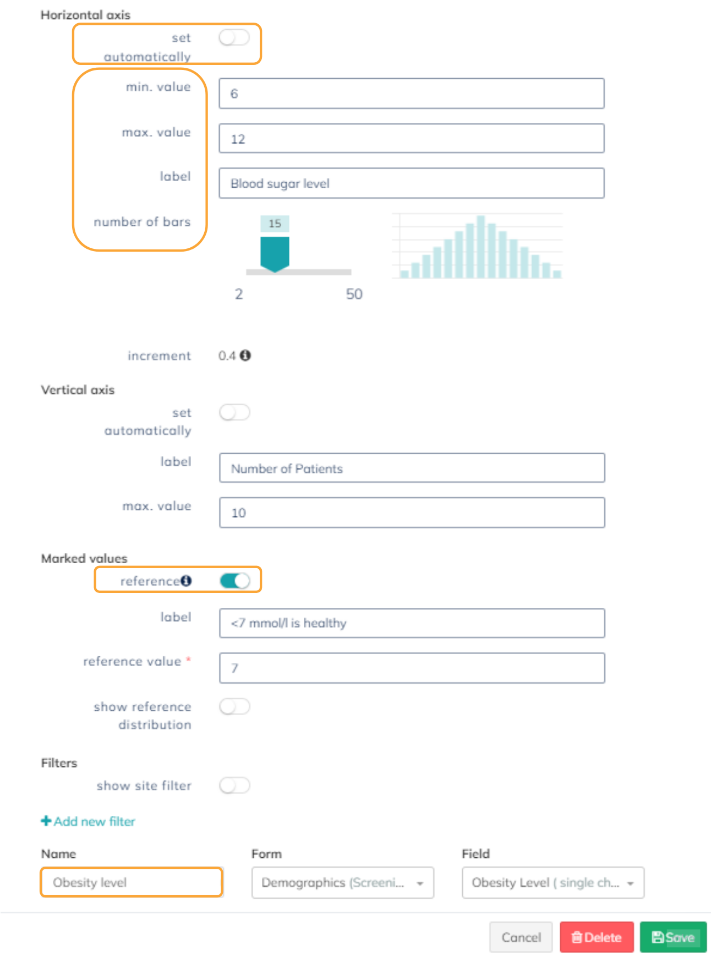The height and width of the screenshot is (958, 711).
Task: Click the floppy disk icon on Save
Action: point(658,937)
